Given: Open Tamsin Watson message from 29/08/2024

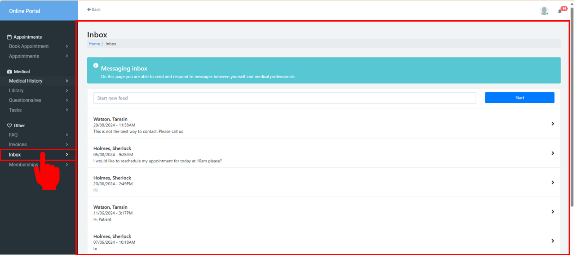Looking at the screenshot, I should click(323, 124).
